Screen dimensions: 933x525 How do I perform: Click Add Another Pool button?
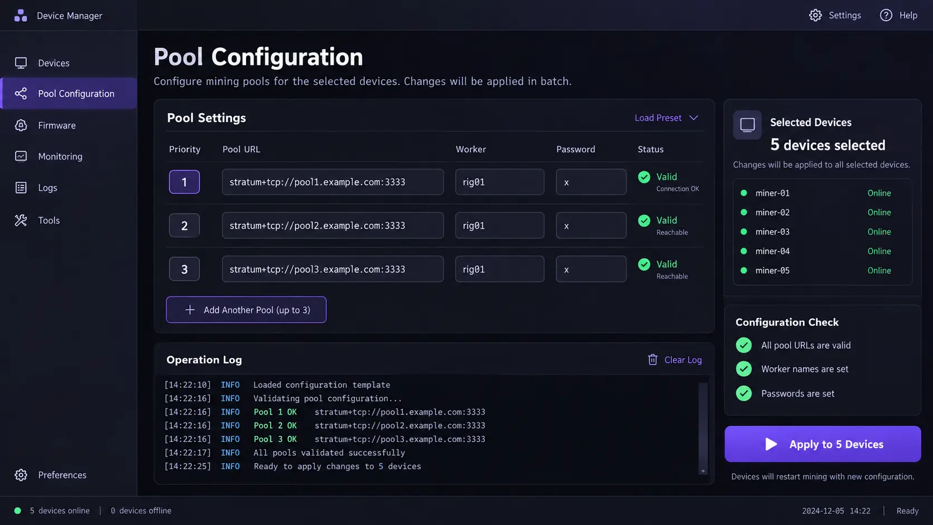coord(246,310)
